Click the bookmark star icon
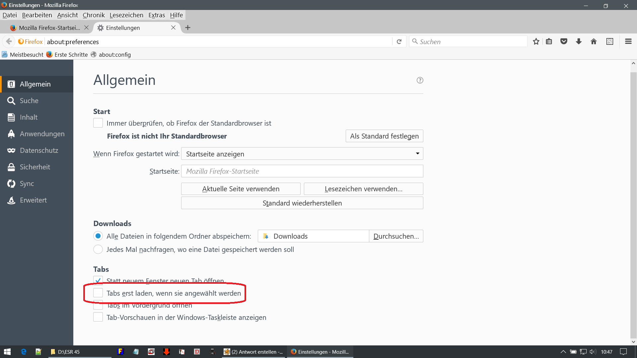Screen dimensions: 637x358 click(x=536, y=41)
